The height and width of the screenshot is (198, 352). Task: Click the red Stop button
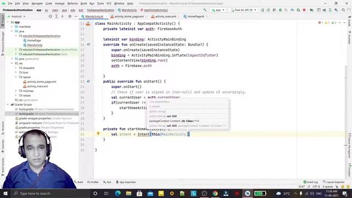304,10
